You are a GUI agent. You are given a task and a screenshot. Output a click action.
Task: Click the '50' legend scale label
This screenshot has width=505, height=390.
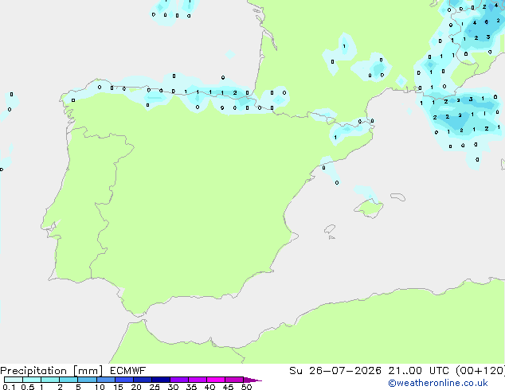click(x=246, y=387)
